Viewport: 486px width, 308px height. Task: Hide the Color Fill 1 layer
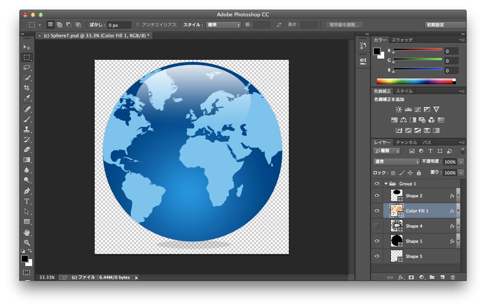[377, 211]
